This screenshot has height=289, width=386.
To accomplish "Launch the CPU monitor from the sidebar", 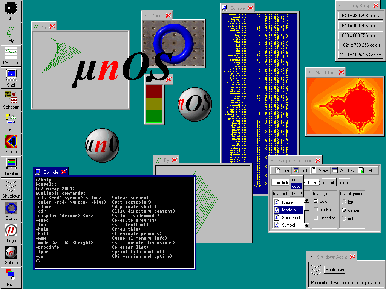I will click(11, 11).
